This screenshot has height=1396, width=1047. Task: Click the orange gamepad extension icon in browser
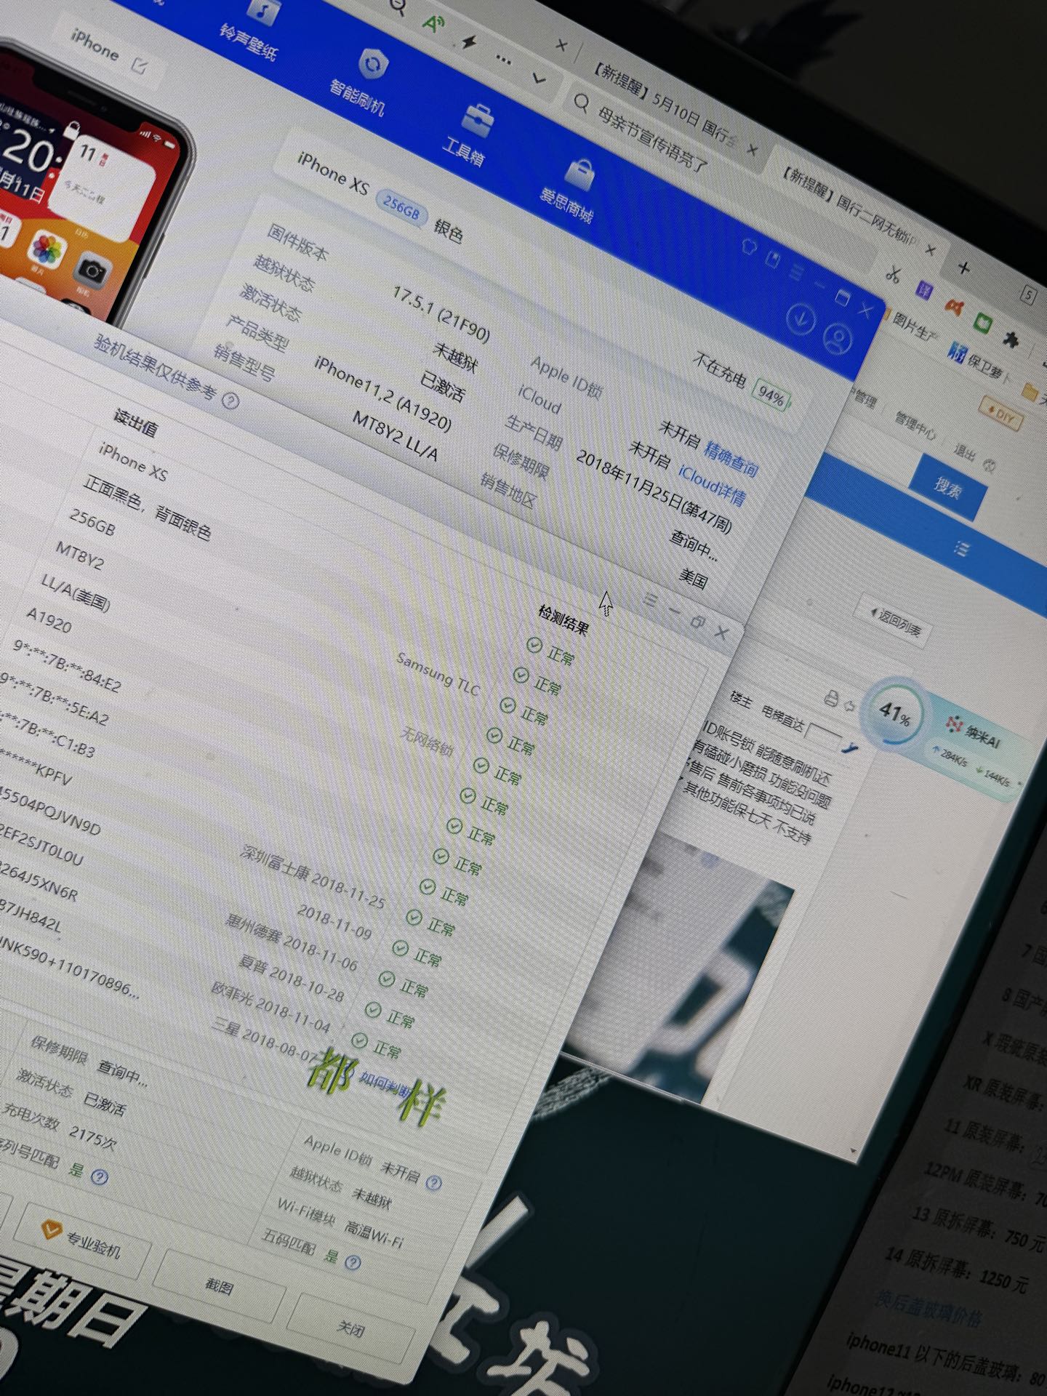(x=953, y=306)
